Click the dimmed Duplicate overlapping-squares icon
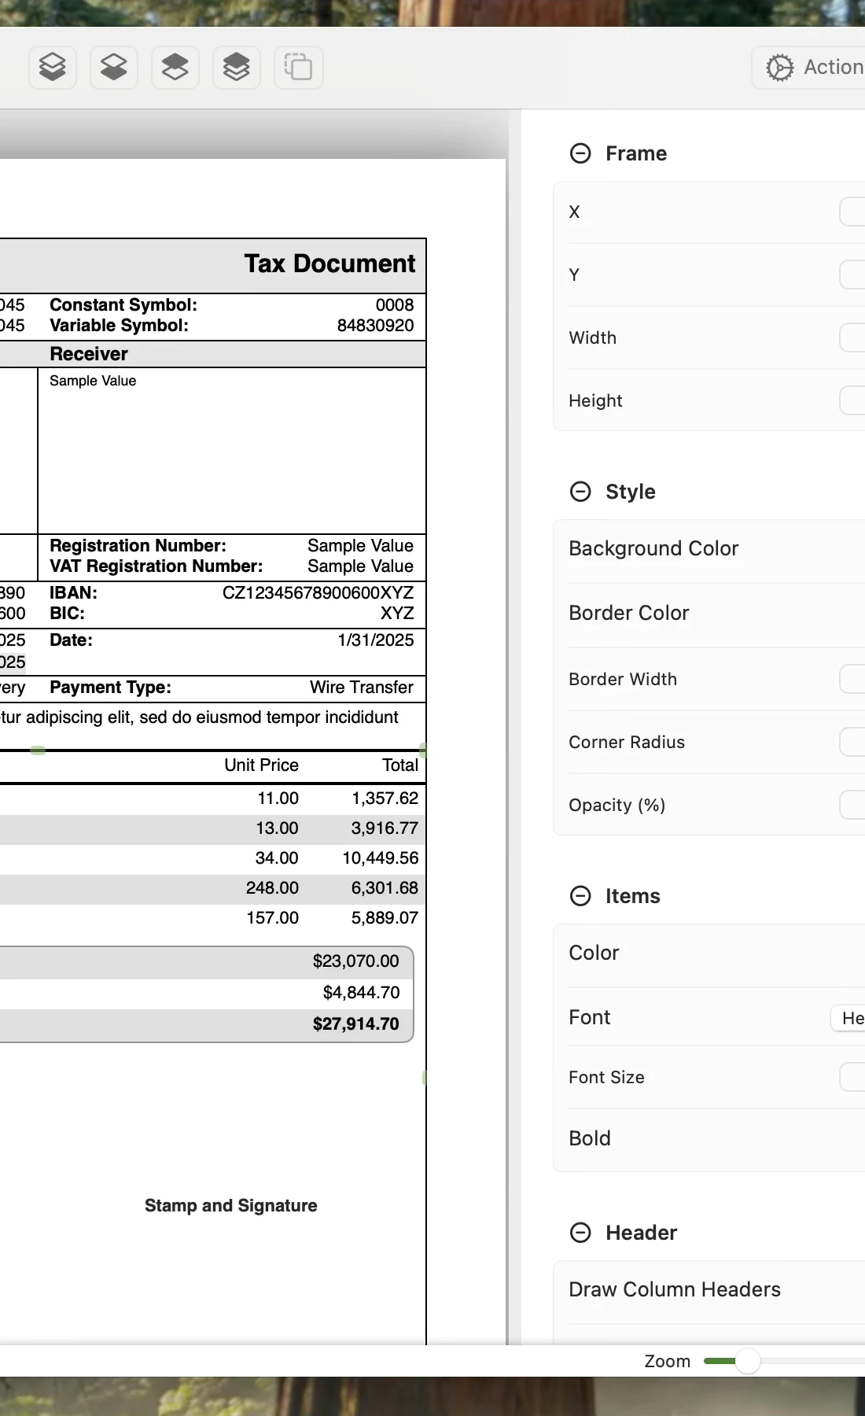 pos(298,67)
